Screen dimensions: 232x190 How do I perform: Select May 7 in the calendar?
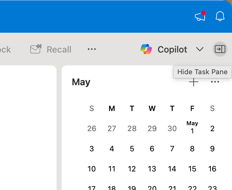(x=172, y=148)
